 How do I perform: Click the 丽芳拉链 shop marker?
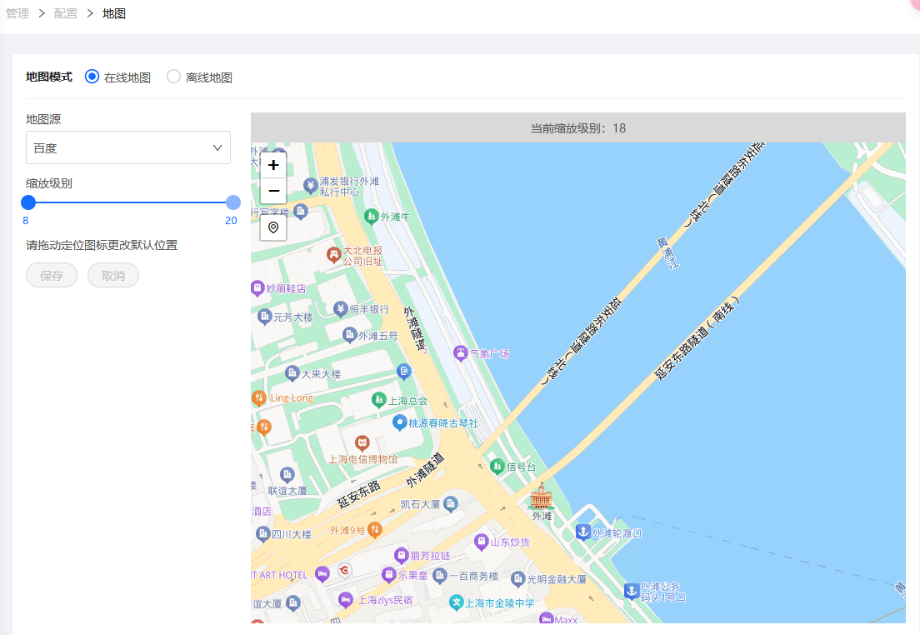coord(402,555)
